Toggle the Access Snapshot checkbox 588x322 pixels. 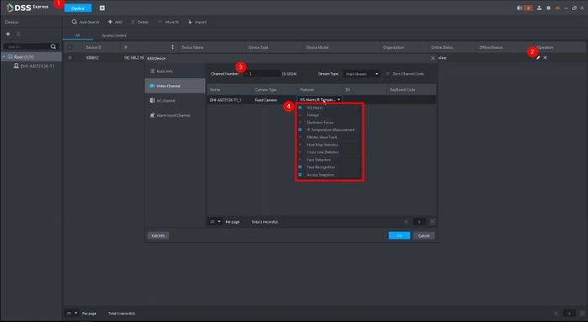click(x=300, y=175)
